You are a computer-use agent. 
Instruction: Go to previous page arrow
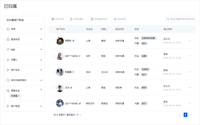tap(180, 115)
